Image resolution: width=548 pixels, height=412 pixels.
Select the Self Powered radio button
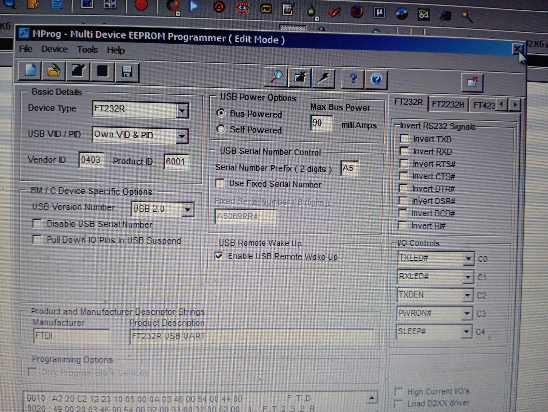click(x=221, y=129)
